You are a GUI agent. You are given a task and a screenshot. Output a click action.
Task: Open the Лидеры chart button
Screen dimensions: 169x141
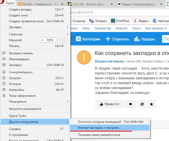click(144, 39)
